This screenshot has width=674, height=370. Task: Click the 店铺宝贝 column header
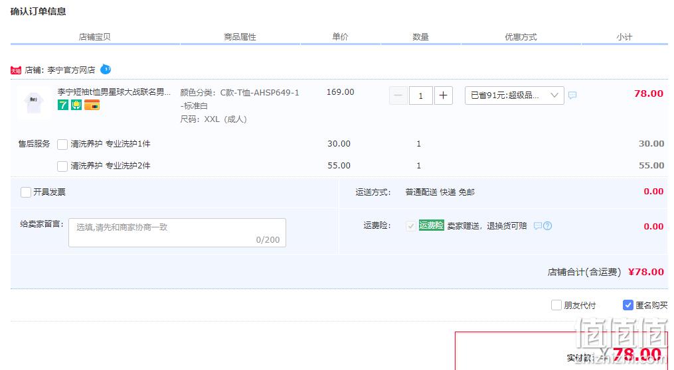[94, 37]
